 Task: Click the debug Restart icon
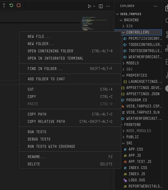pos(11,5)
